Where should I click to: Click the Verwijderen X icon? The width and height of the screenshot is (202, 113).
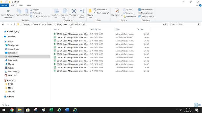74,11
